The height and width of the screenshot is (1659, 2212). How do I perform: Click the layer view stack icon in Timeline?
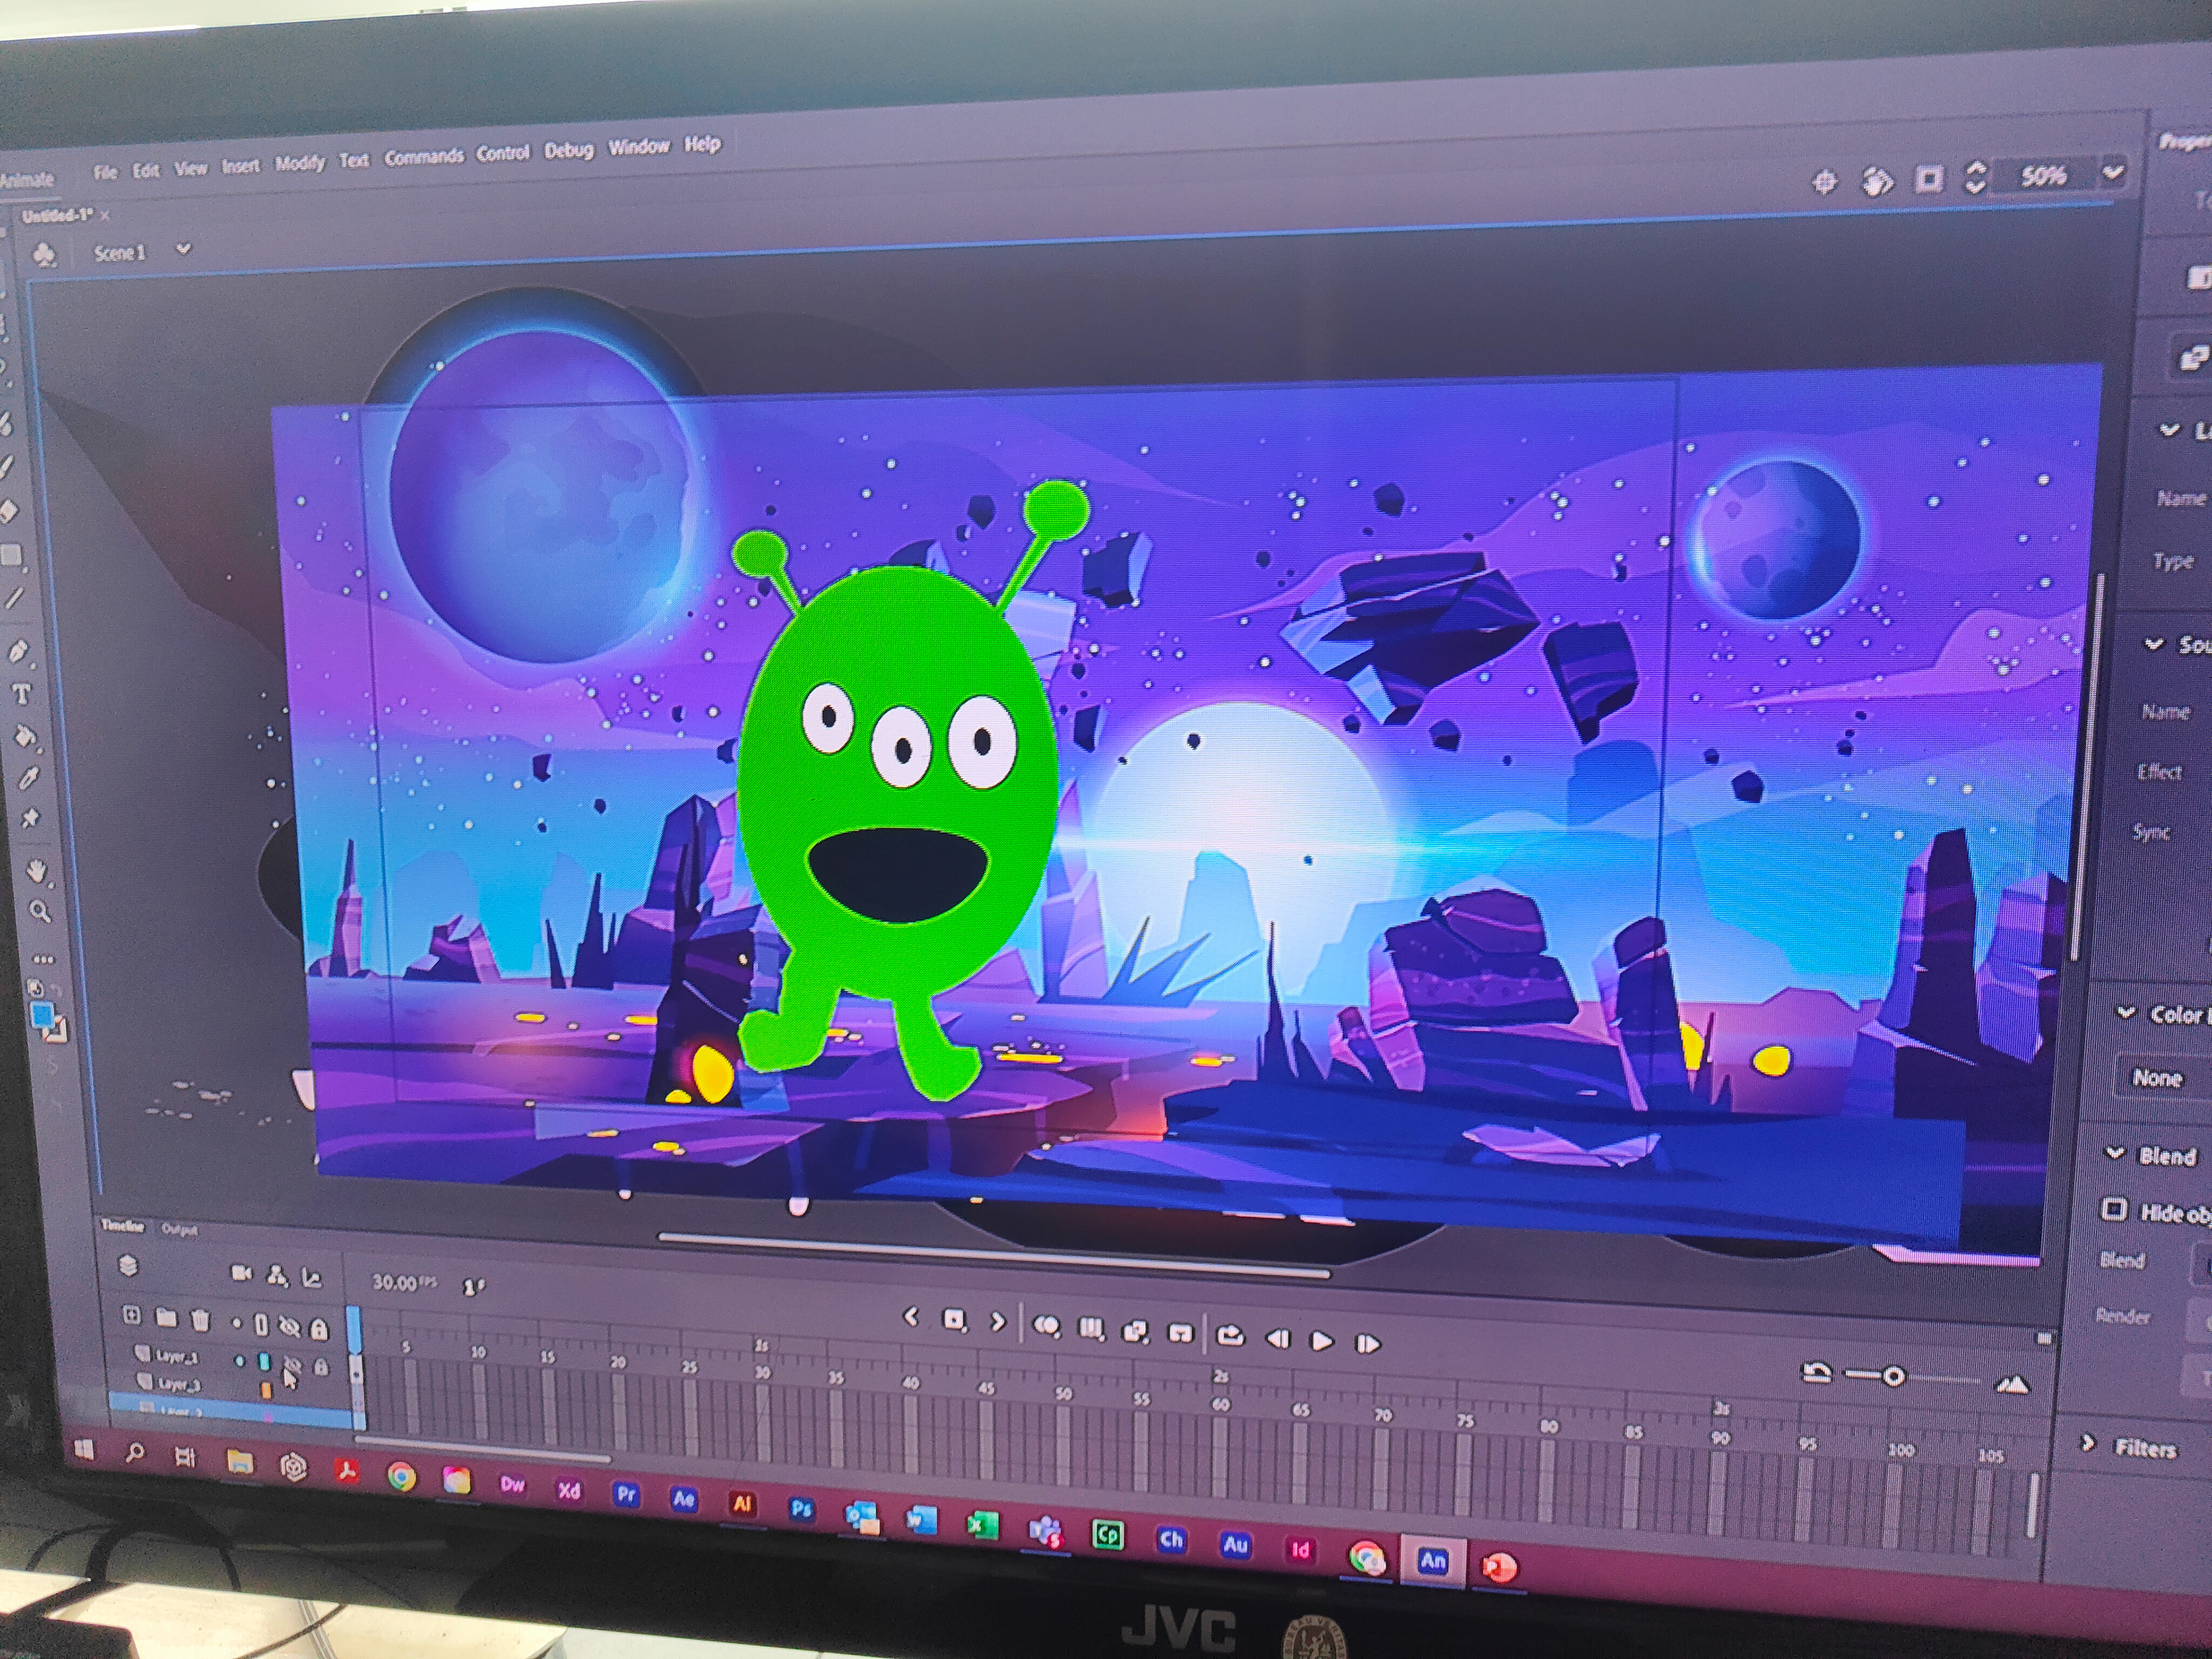point(128,1266)
